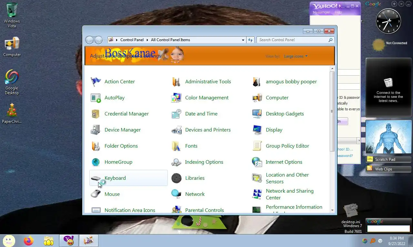Open the Location and Other Sensors icon
The image size is (413, 247).
point(257,178)
